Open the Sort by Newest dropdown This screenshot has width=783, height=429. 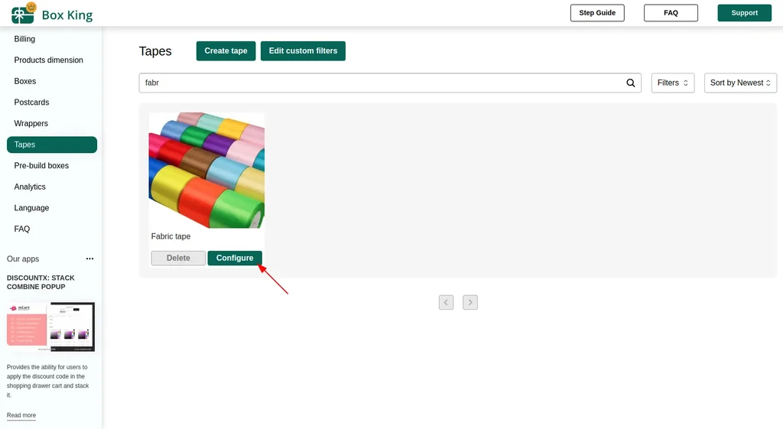740,83
